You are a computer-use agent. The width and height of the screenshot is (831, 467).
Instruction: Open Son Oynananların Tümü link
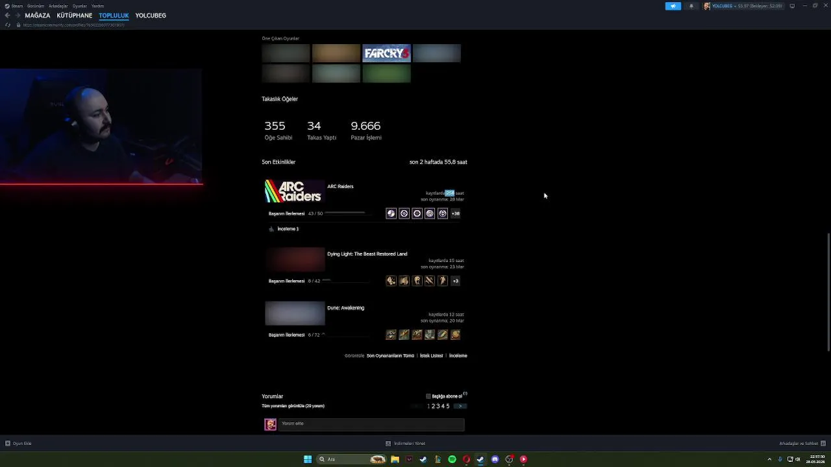(390, 356)
